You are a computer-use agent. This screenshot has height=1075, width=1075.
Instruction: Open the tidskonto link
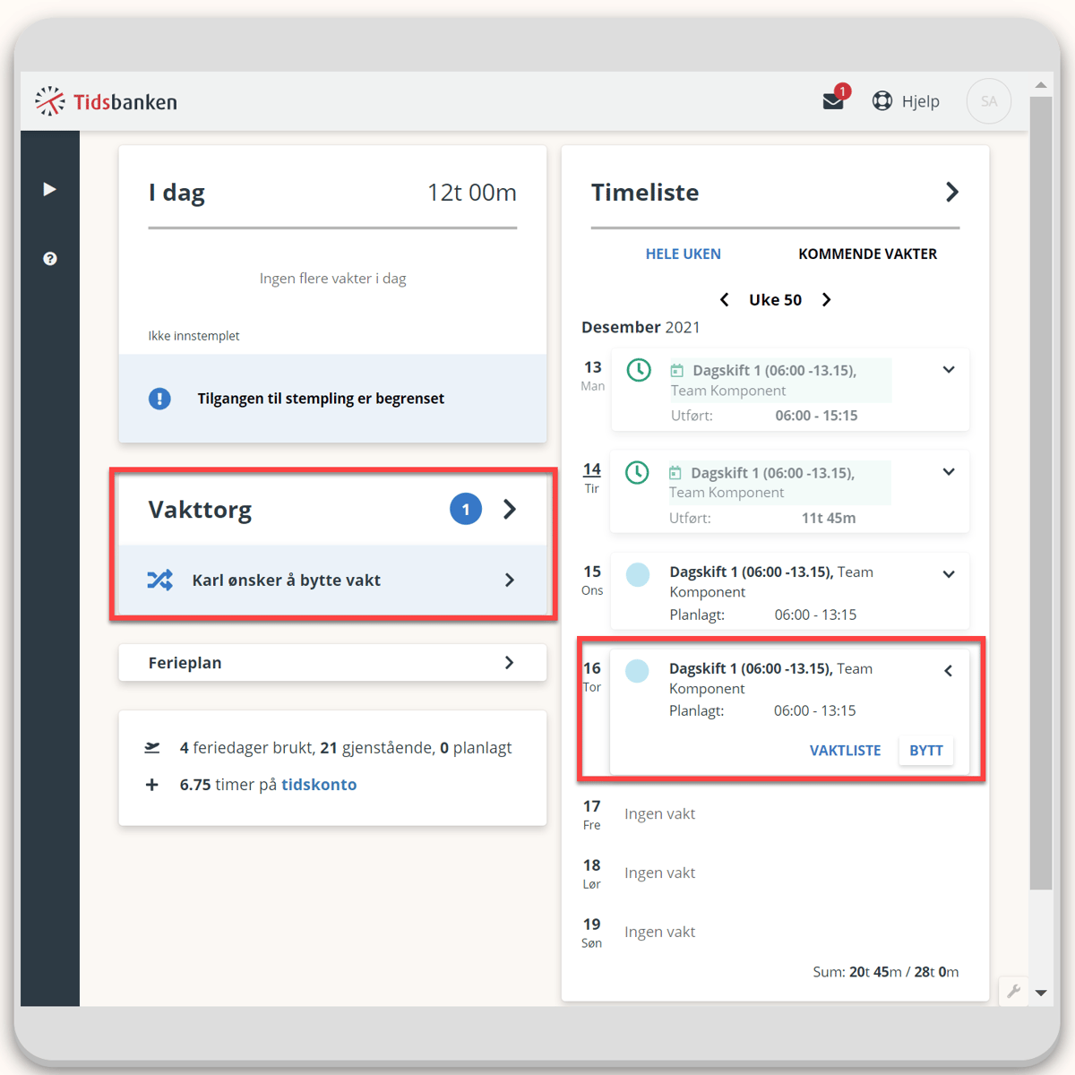319,785
